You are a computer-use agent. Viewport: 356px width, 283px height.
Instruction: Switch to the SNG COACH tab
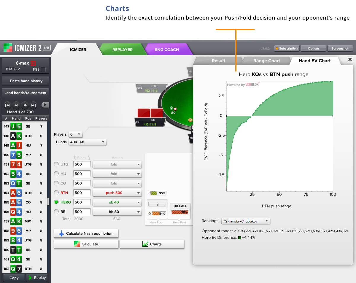[x=167, y=50]
